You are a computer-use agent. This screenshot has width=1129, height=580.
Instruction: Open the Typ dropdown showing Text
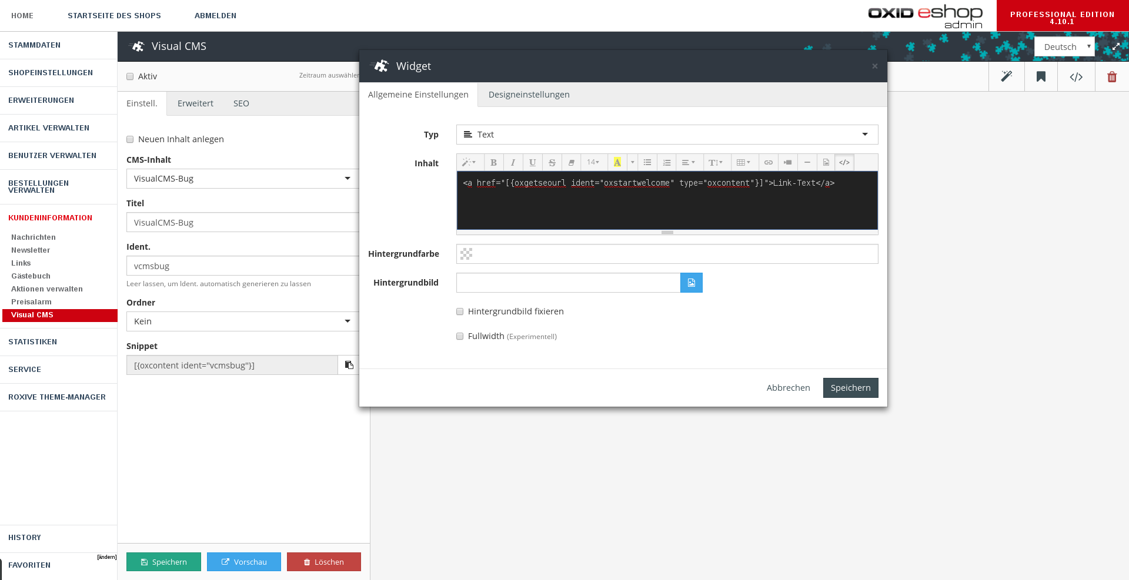click(667, 135)
